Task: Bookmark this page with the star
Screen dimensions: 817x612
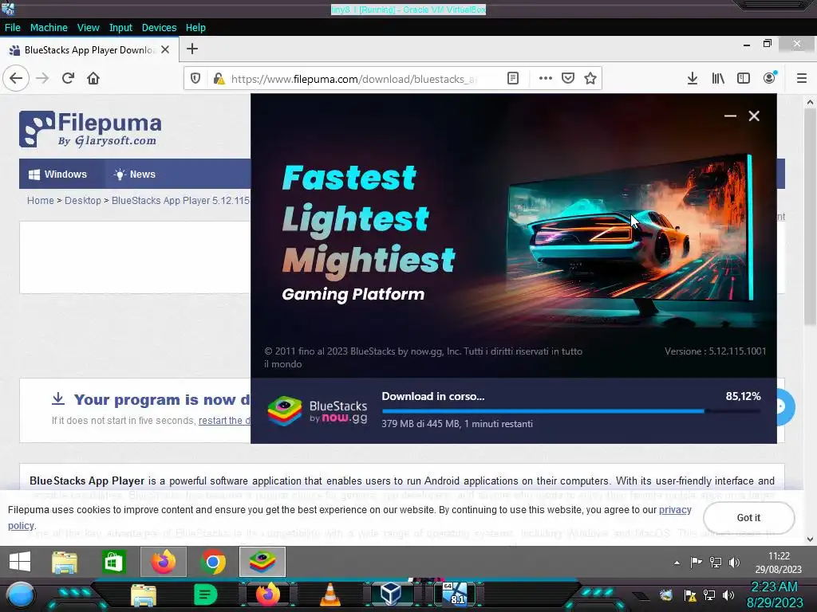Action: pyautogui.click(x=590, y=79)
